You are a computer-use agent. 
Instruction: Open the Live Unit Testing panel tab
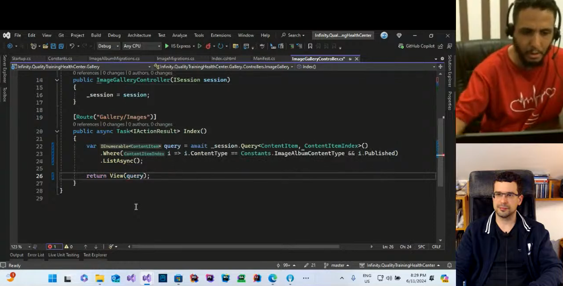63,255
